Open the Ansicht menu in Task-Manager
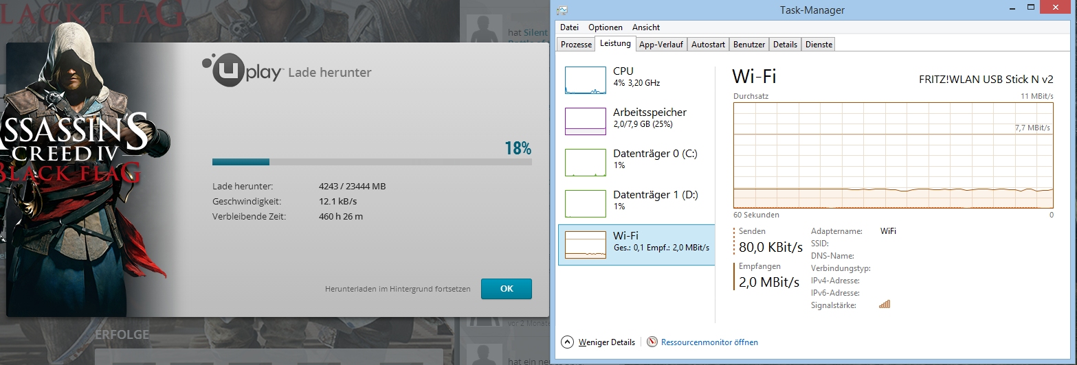This screenshot has height=365, width=1077. coord(646,27)
